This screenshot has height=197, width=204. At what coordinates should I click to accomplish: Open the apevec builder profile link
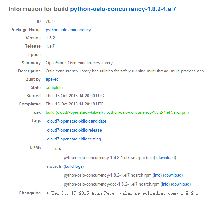tap(52, 79)
